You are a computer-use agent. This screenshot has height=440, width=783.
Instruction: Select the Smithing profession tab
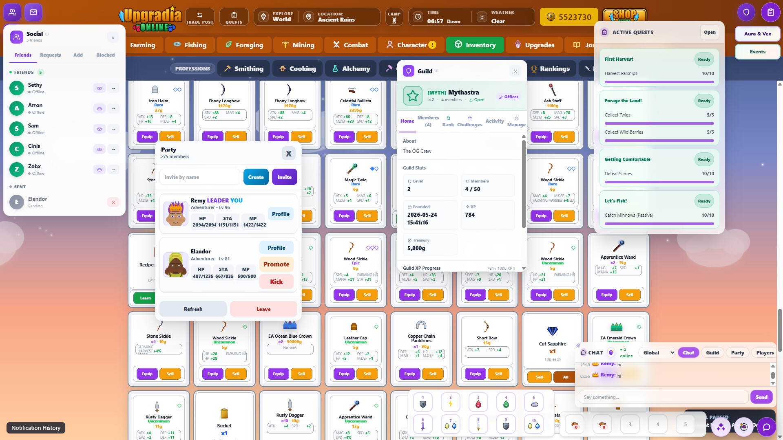coord(244,68)
